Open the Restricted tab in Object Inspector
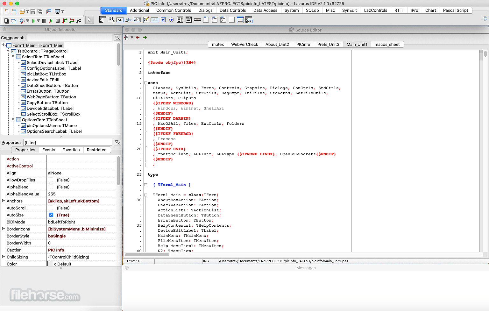This screenshot has height=311, width=489. (97, 150)
